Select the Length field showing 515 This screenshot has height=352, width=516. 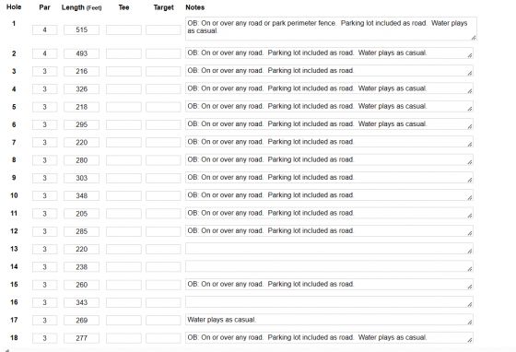coord(81,29)
